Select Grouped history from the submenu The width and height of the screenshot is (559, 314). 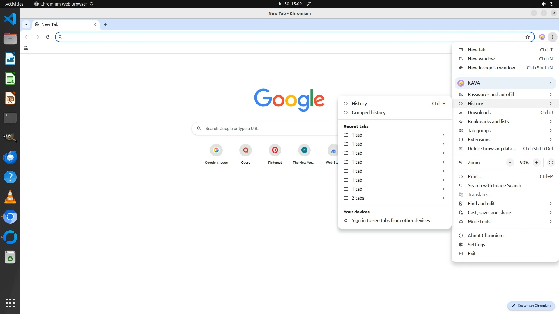tap(368, 113)
